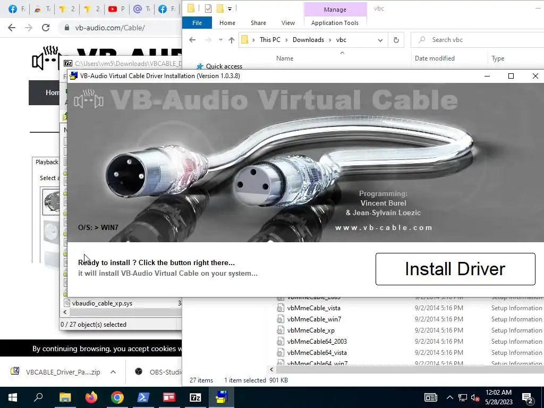Open the Customize Quick Access Toolbar dropdown
Viewport: 544px width, 408px height.
(x=229, y=8)
